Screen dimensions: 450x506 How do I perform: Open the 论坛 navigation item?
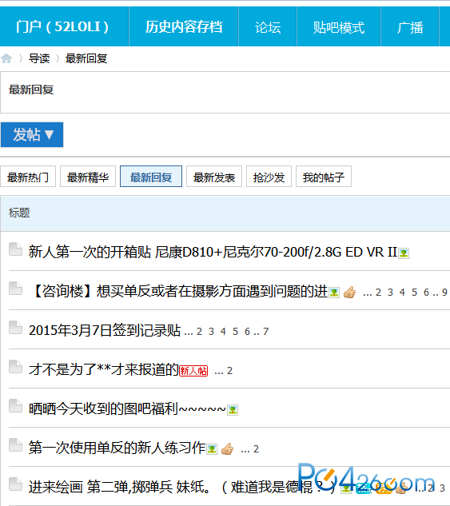268,27
